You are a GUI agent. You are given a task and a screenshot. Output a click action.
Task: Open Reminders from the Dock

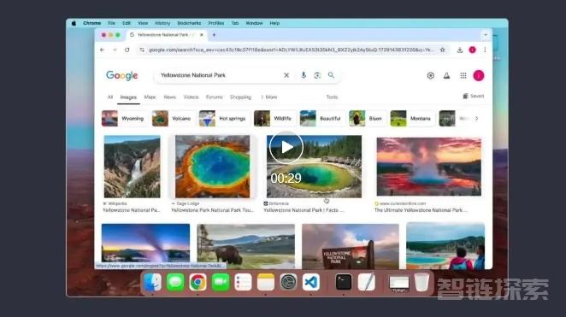(243, 282)
